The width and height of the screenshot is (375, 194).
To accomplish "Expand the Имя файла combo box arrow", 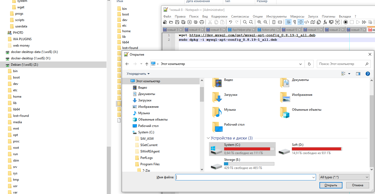I will [313, 177].
